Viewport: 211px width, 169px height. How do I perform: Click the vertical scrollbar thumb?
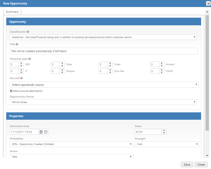(207, 73)
